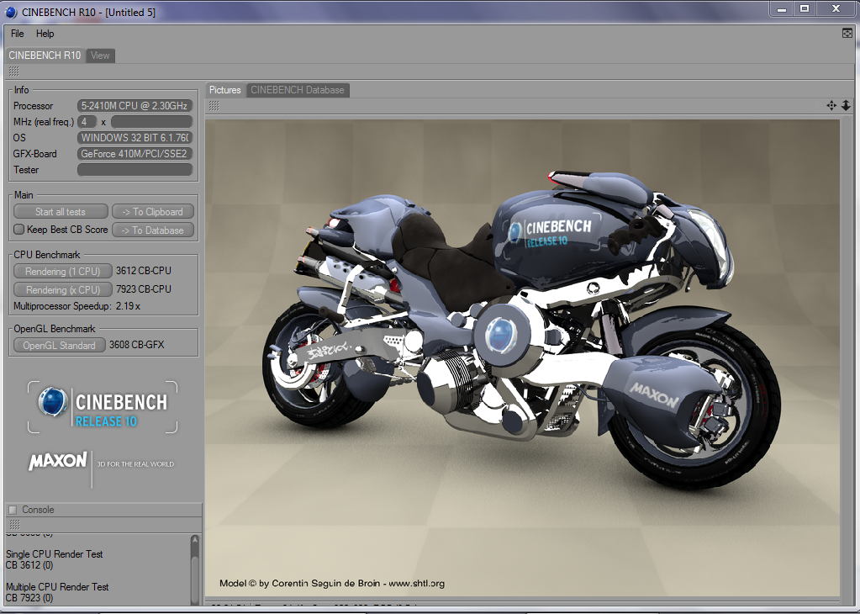Minimize the CINEBENCH window
Image resolution: width=860 pixels, height=614 pixels.
(782, 8)
